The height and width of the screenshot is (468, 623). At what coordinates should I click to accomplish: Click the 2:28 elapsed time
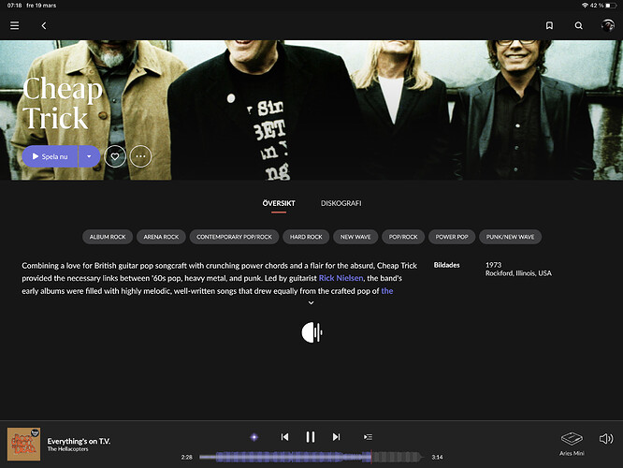pos(186,458)
